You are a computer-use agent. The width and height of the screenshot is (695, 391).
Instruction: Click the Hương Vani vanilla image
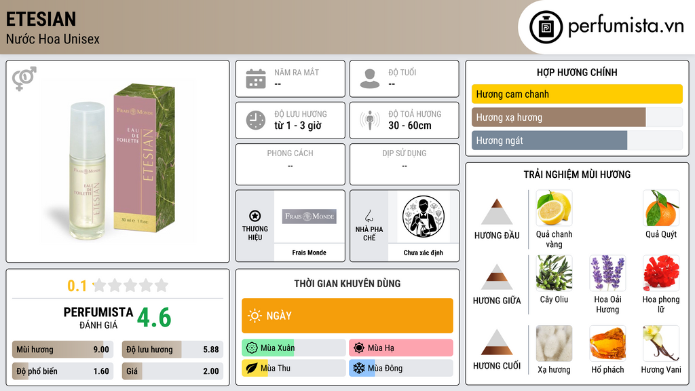point(661,343)
